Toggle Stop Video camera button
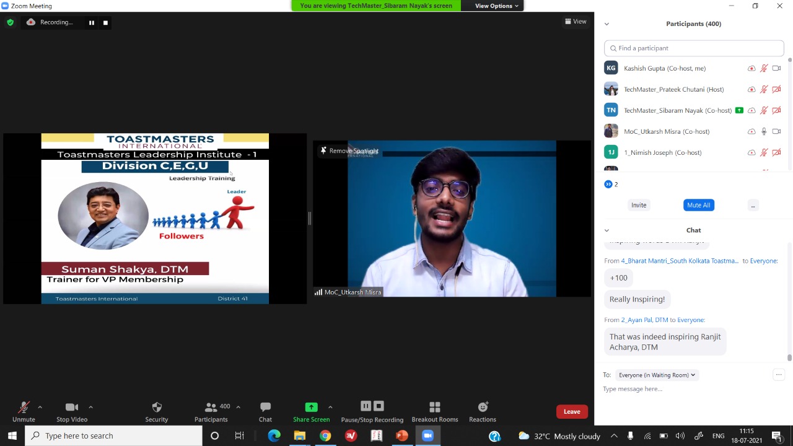 [72, 408]
